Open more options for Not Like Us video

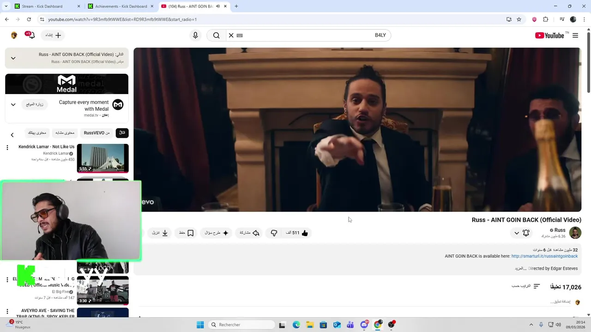(7, 148)
